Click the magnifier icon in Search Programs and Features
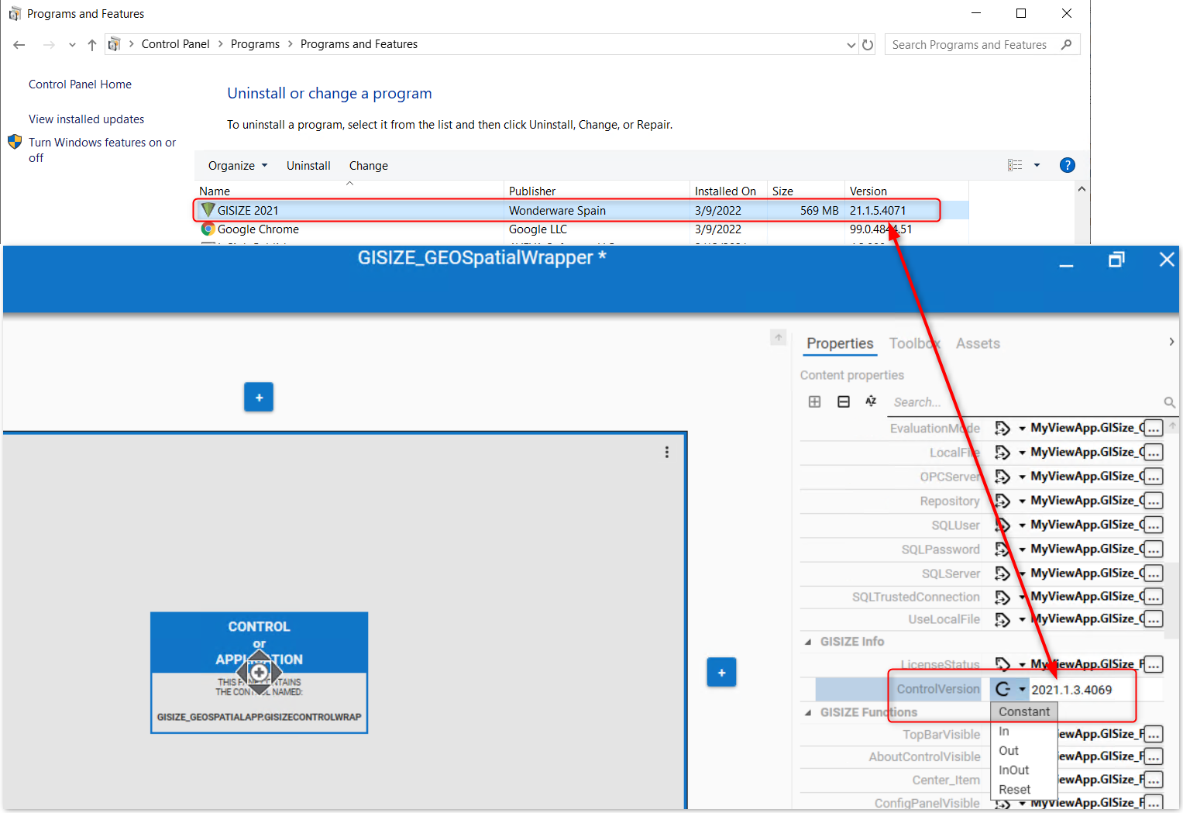This screenshot has height=813, width=1183. tap(1067, 45)
